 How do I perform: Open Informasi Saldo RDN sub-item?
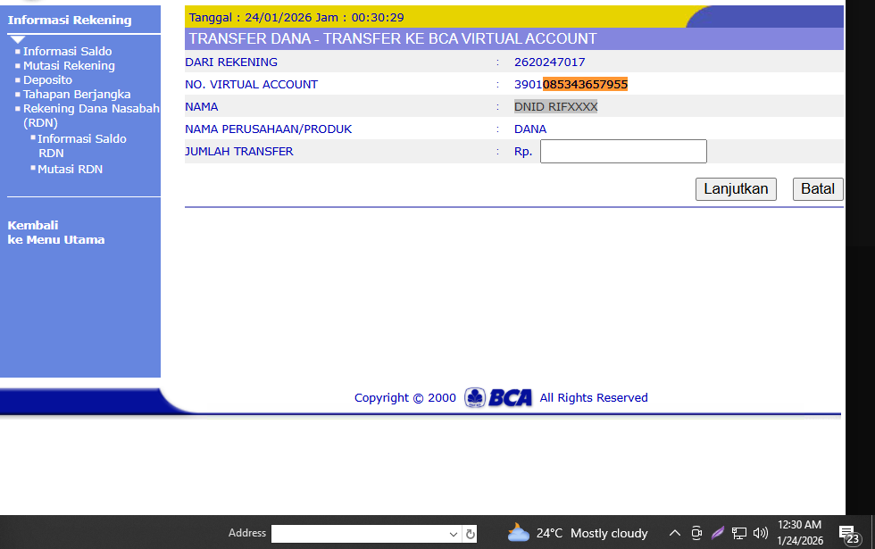[x=82, y=146]
